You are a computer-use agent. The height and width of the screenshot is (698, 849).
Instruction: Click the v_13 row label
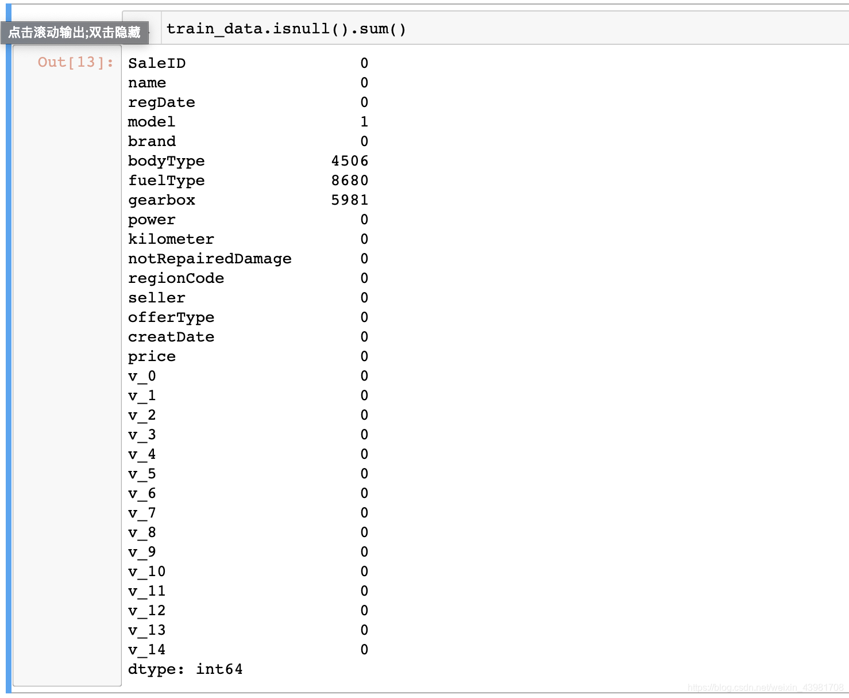click(x=147, y=630)
